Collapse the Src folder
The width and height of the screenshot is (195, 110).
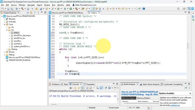pyautogui.click(x=7, y=30)
